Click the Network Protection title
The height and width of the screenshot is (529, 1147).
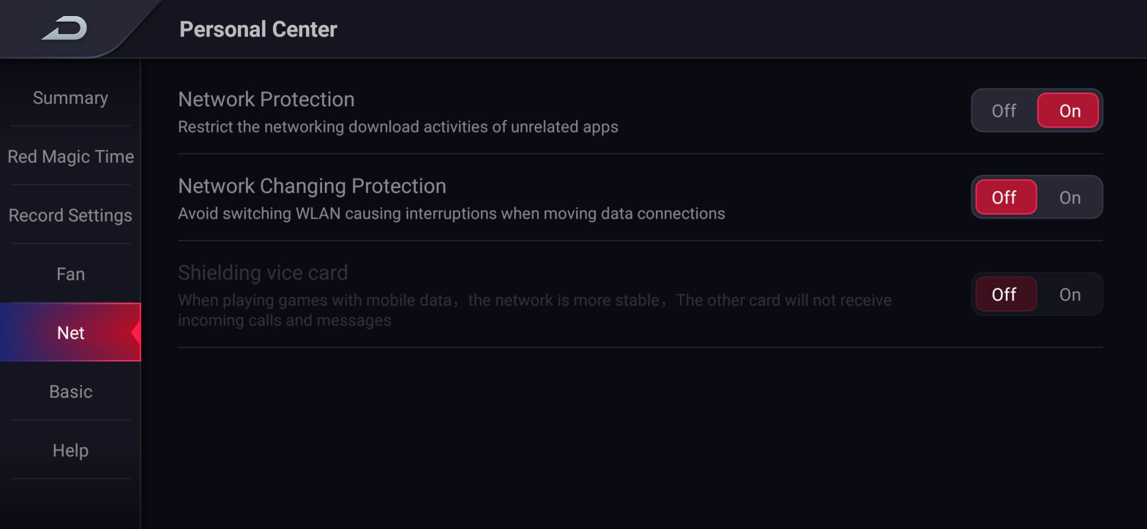(x=266, y=99)
